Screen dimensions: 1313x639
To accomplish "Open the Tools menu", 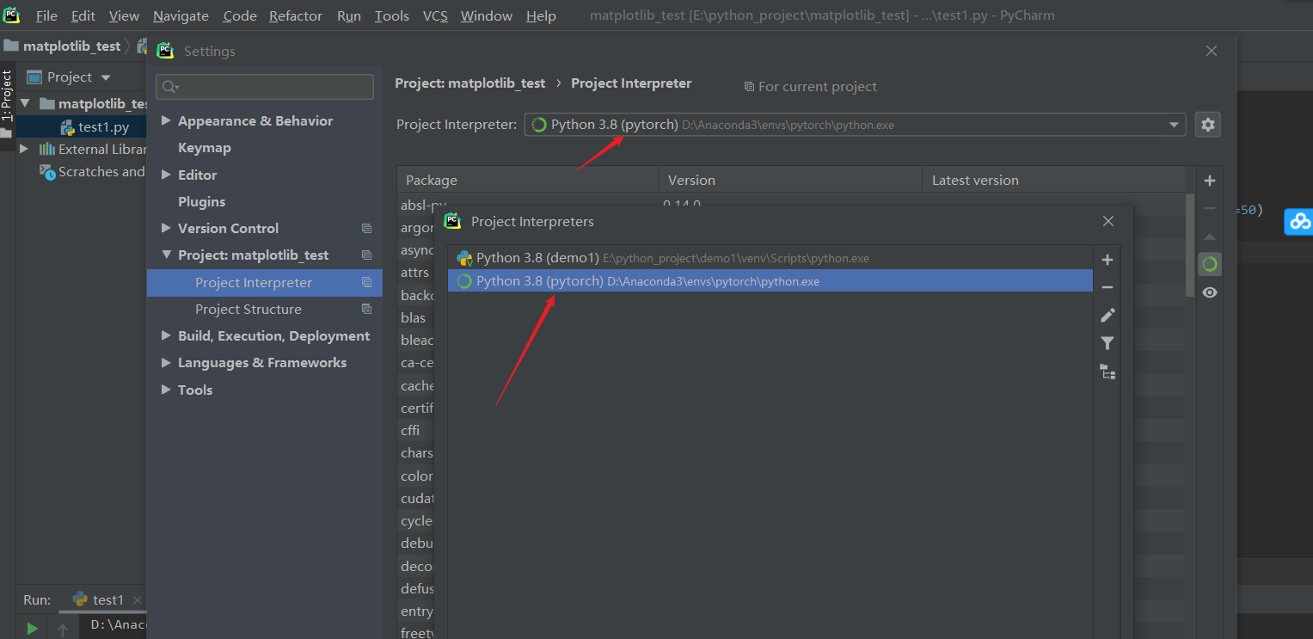I will 392,15.
